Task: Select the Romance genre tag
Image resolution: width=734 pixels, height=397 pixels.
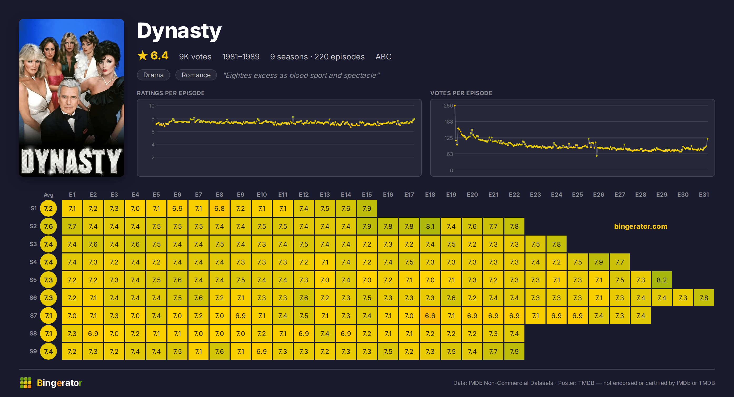Action: [196, 75]
